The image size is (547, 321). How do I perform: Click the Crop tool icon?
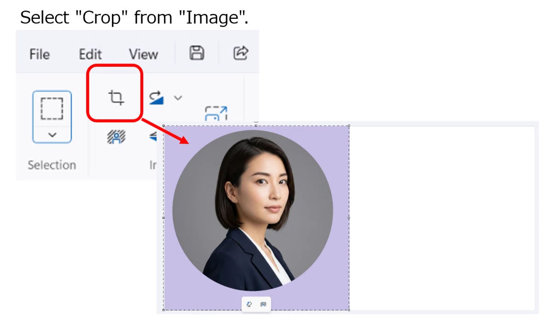(x=116, y=97)
